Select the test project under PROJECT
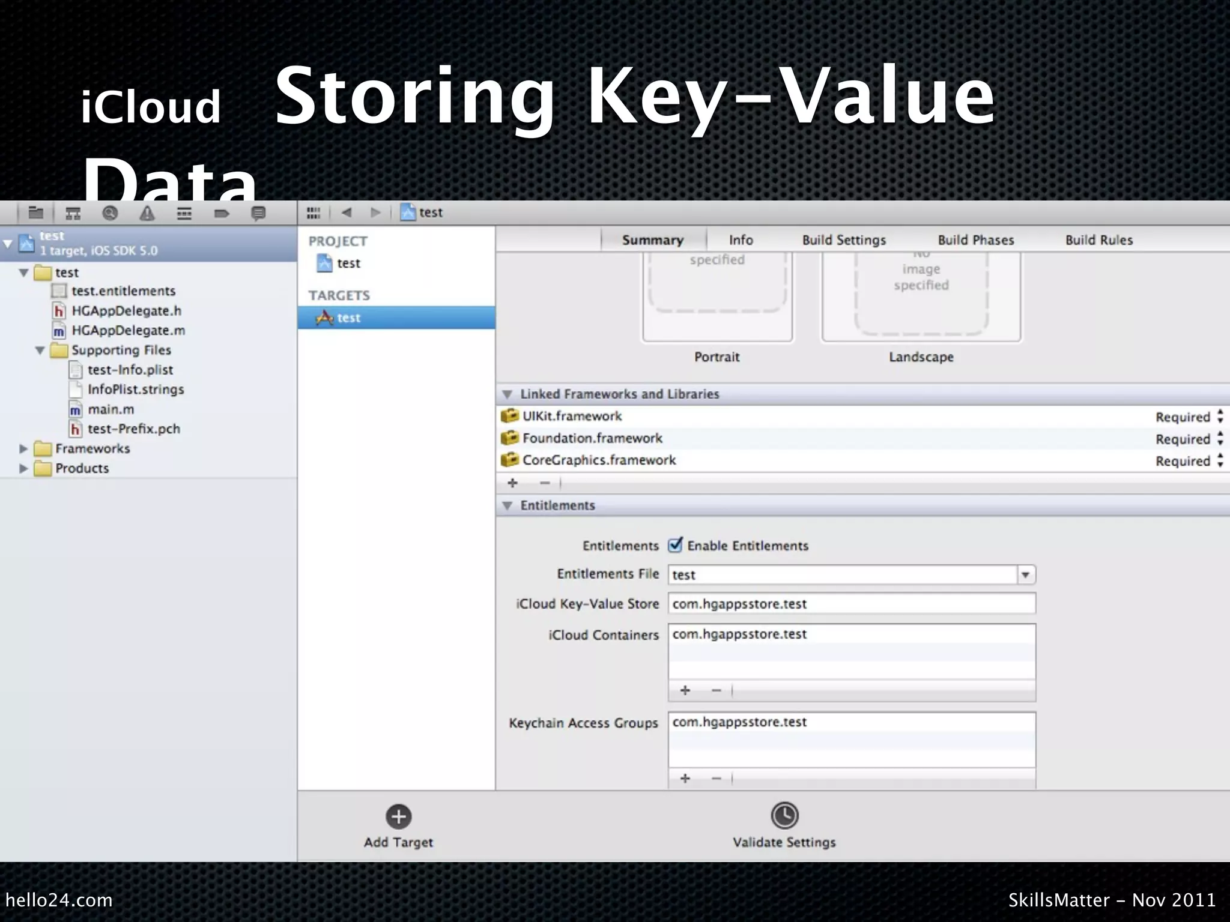1230x922 pixels. 339,263
